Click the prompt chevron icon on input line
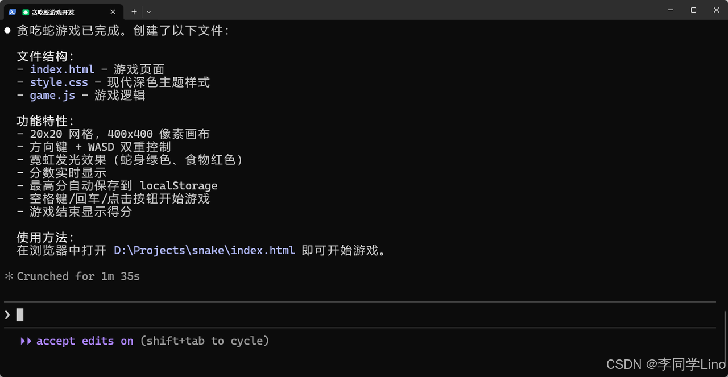The width and height of the screenshot is (728, 377). (6, 314)
